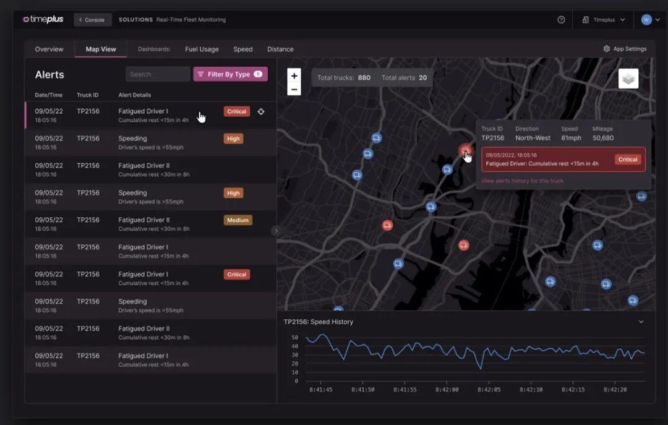Viewport: 668px width, 425px height.
Task: Go back to Console
Action: click(x=92, y=20)
